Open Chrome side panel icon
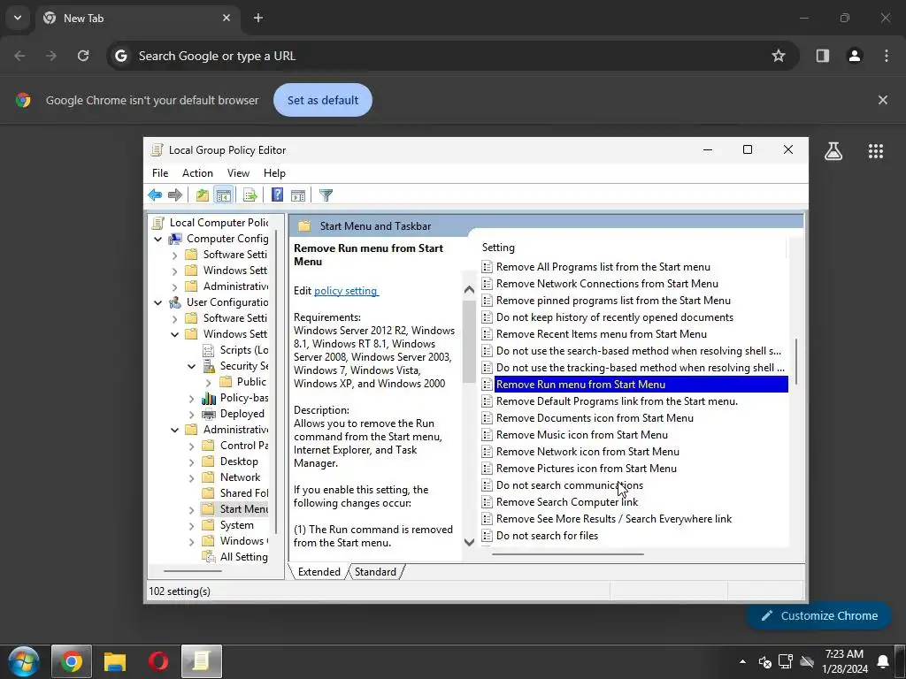Screen dimensions: 906x679 [823, 56]
